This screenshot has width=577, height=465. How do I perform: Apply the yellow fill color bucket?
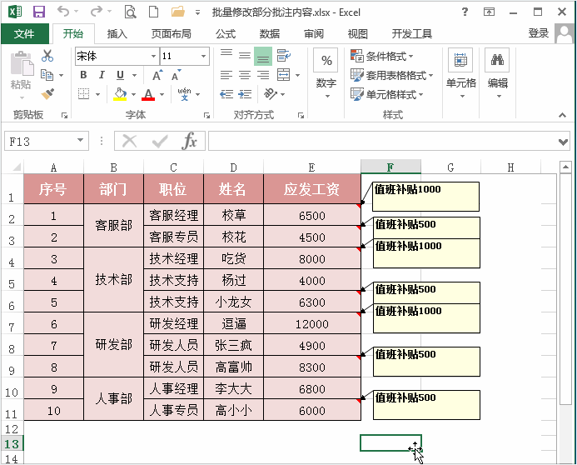coord(120,94)
